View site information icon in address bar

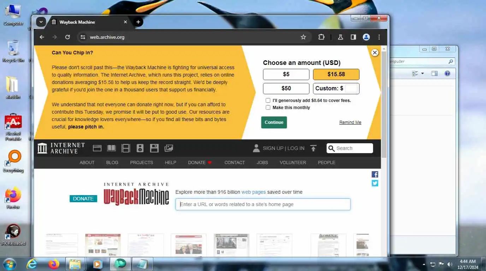[83, 37]
